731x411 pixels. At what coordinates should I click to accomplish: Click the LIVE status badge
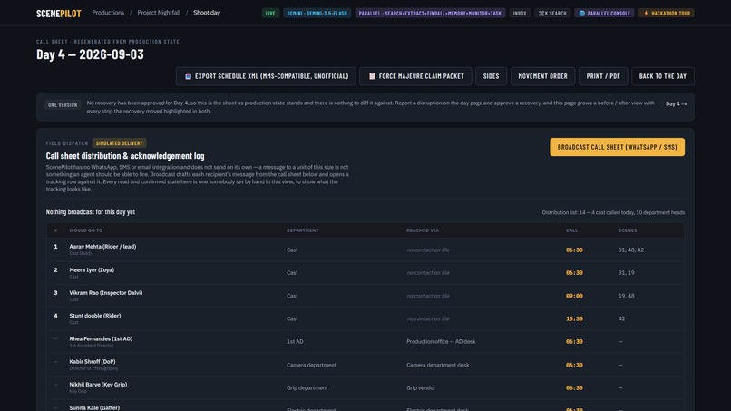(270, 13)
